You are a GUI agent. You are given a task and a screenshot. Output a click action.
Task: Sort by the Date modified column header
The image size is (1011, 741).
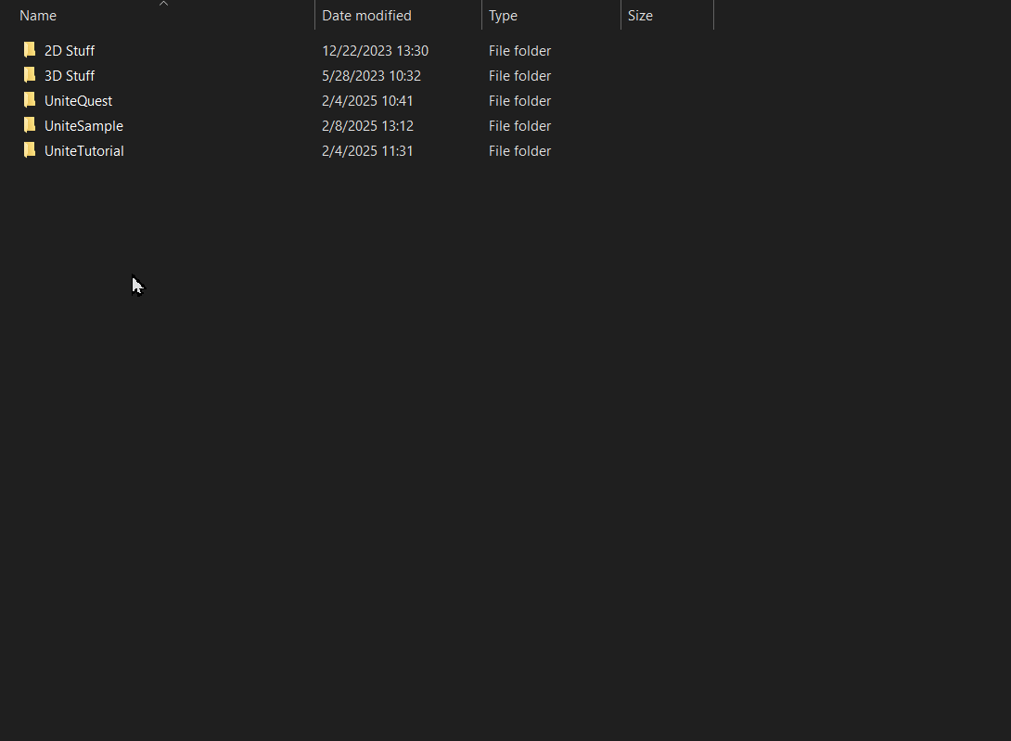pos(399,16)
